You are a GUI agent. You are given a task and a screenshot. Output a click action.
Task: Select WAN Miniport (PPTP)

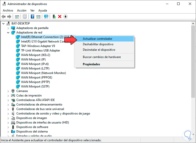[35, 82]
